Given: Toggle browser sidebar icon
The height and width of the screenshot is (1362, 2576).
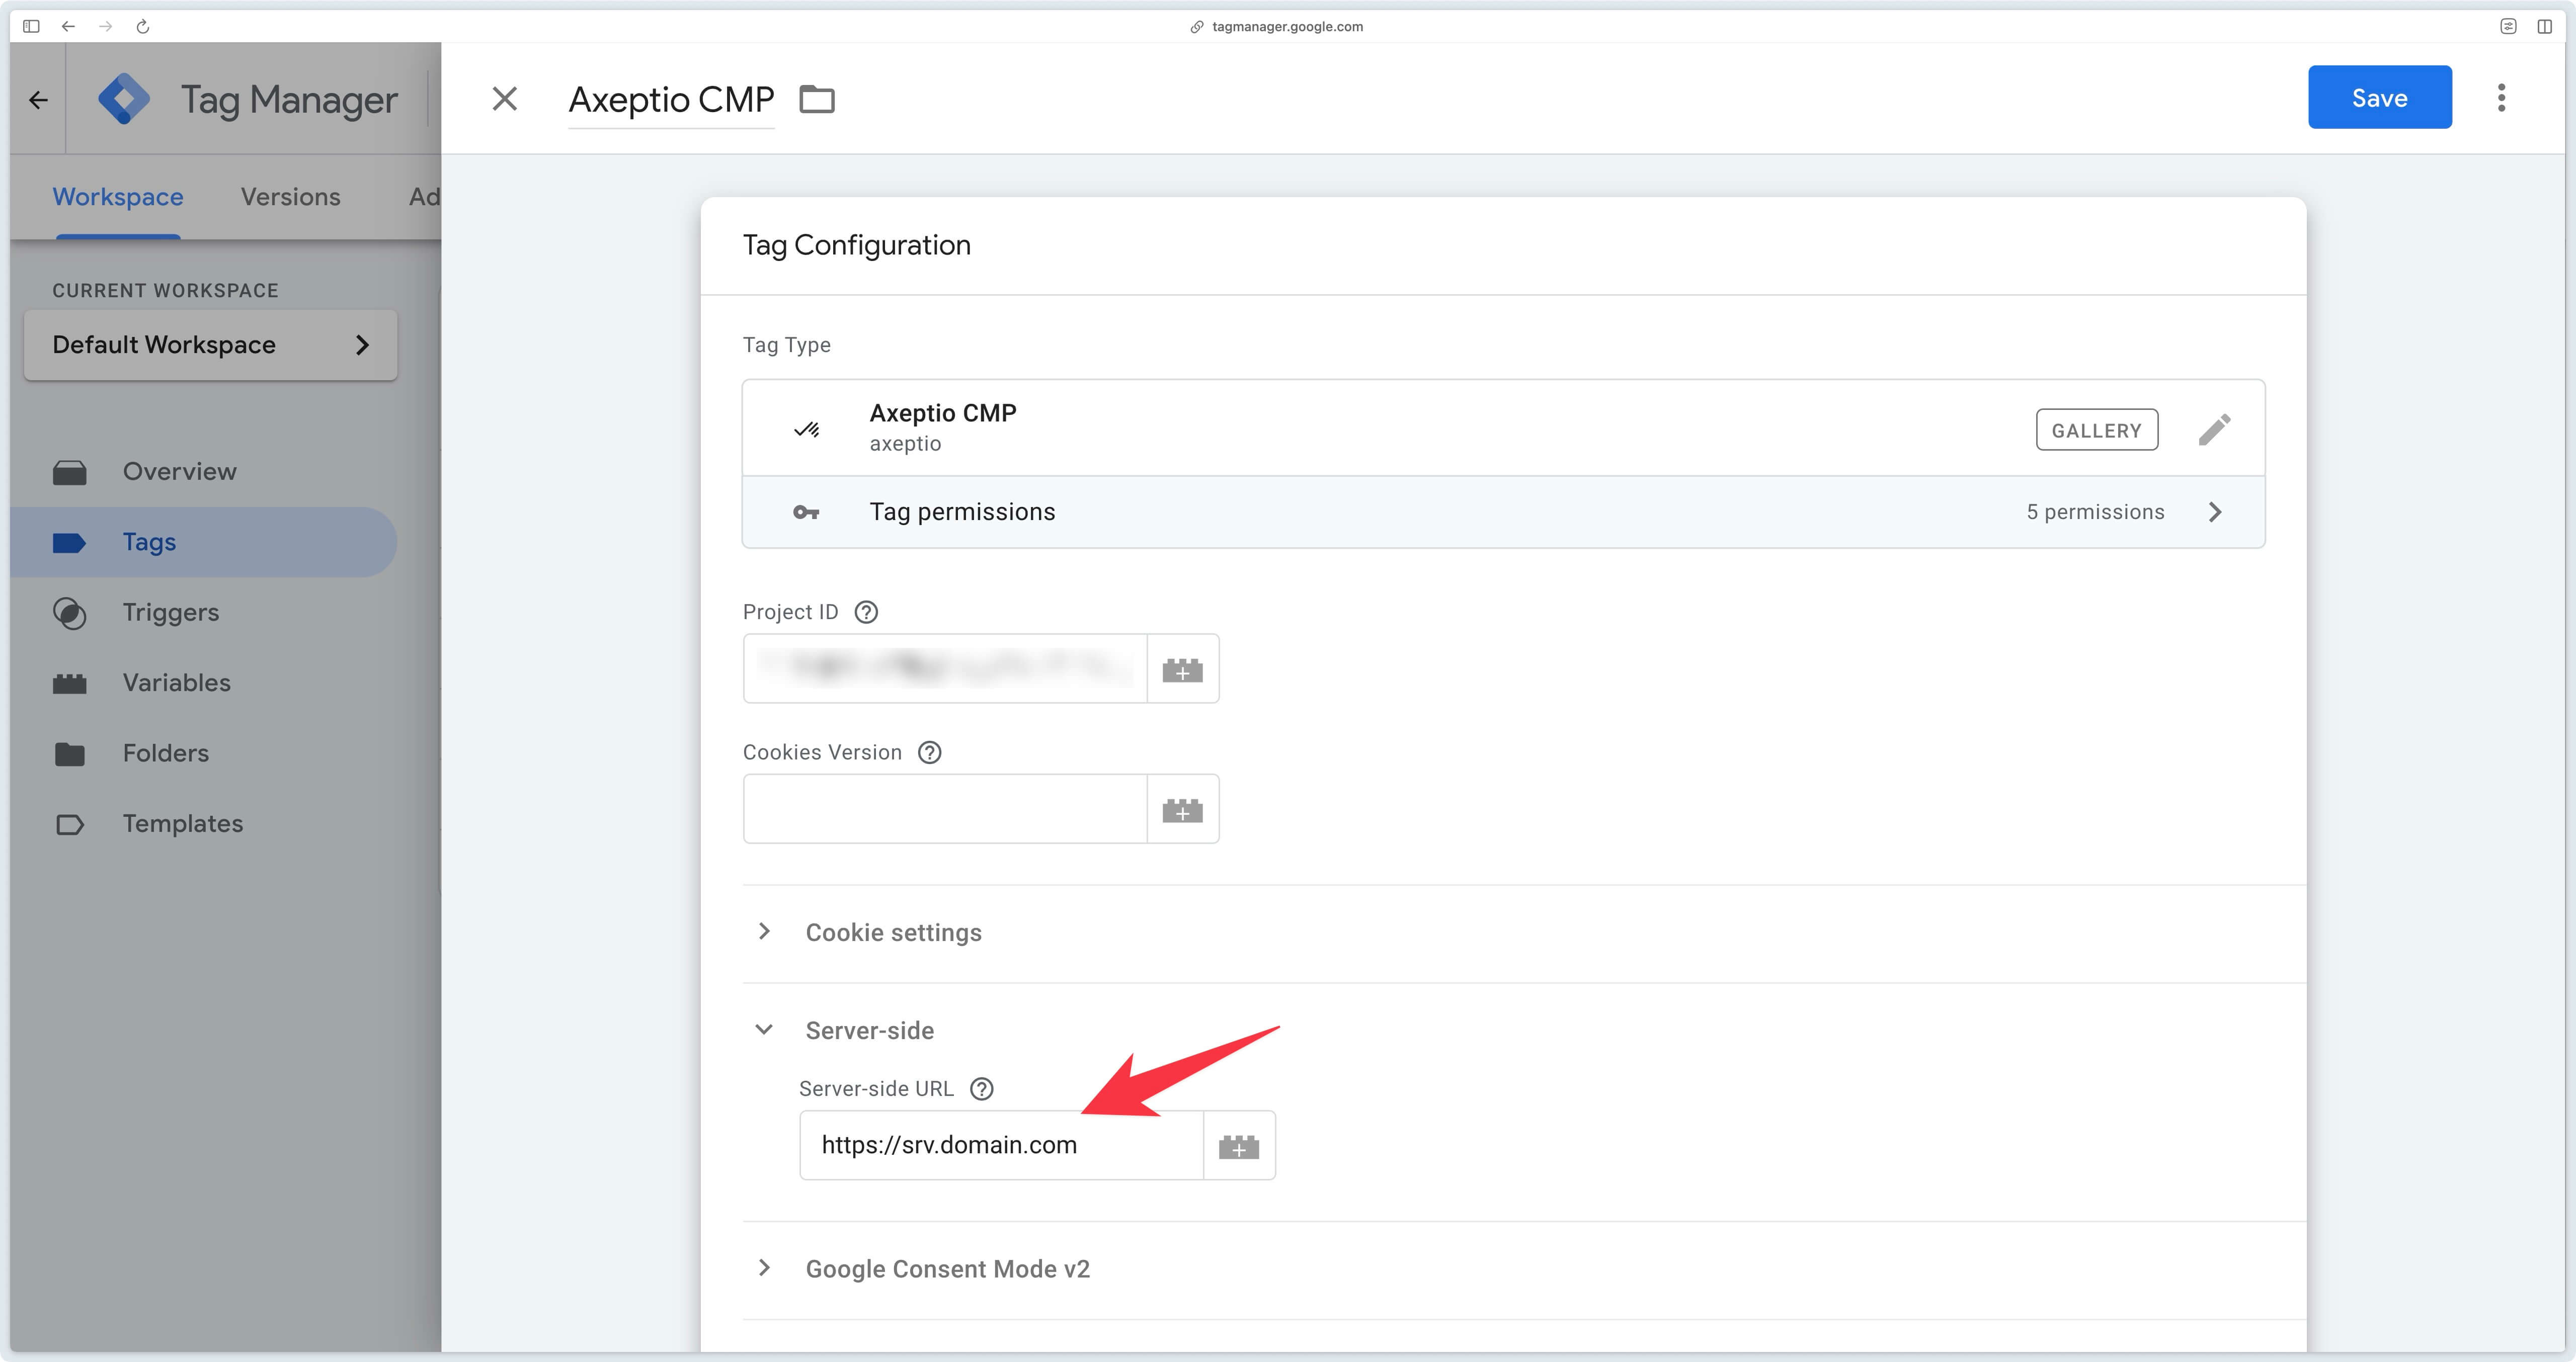Looking at the screenshot, I should (x=31, y=26).
